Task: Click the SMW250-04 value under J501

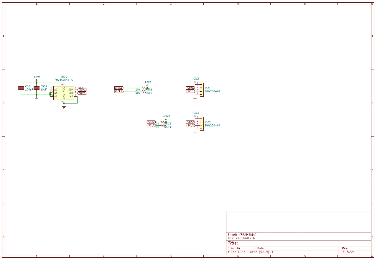Action: tap(213, 91)
